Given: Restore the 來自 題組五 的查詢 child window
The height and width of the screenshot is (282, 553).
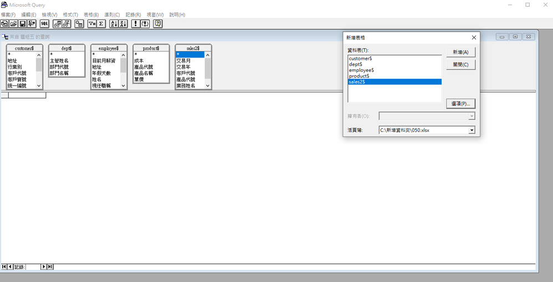Looking at the screenshot, I should (x=515, y=36).
